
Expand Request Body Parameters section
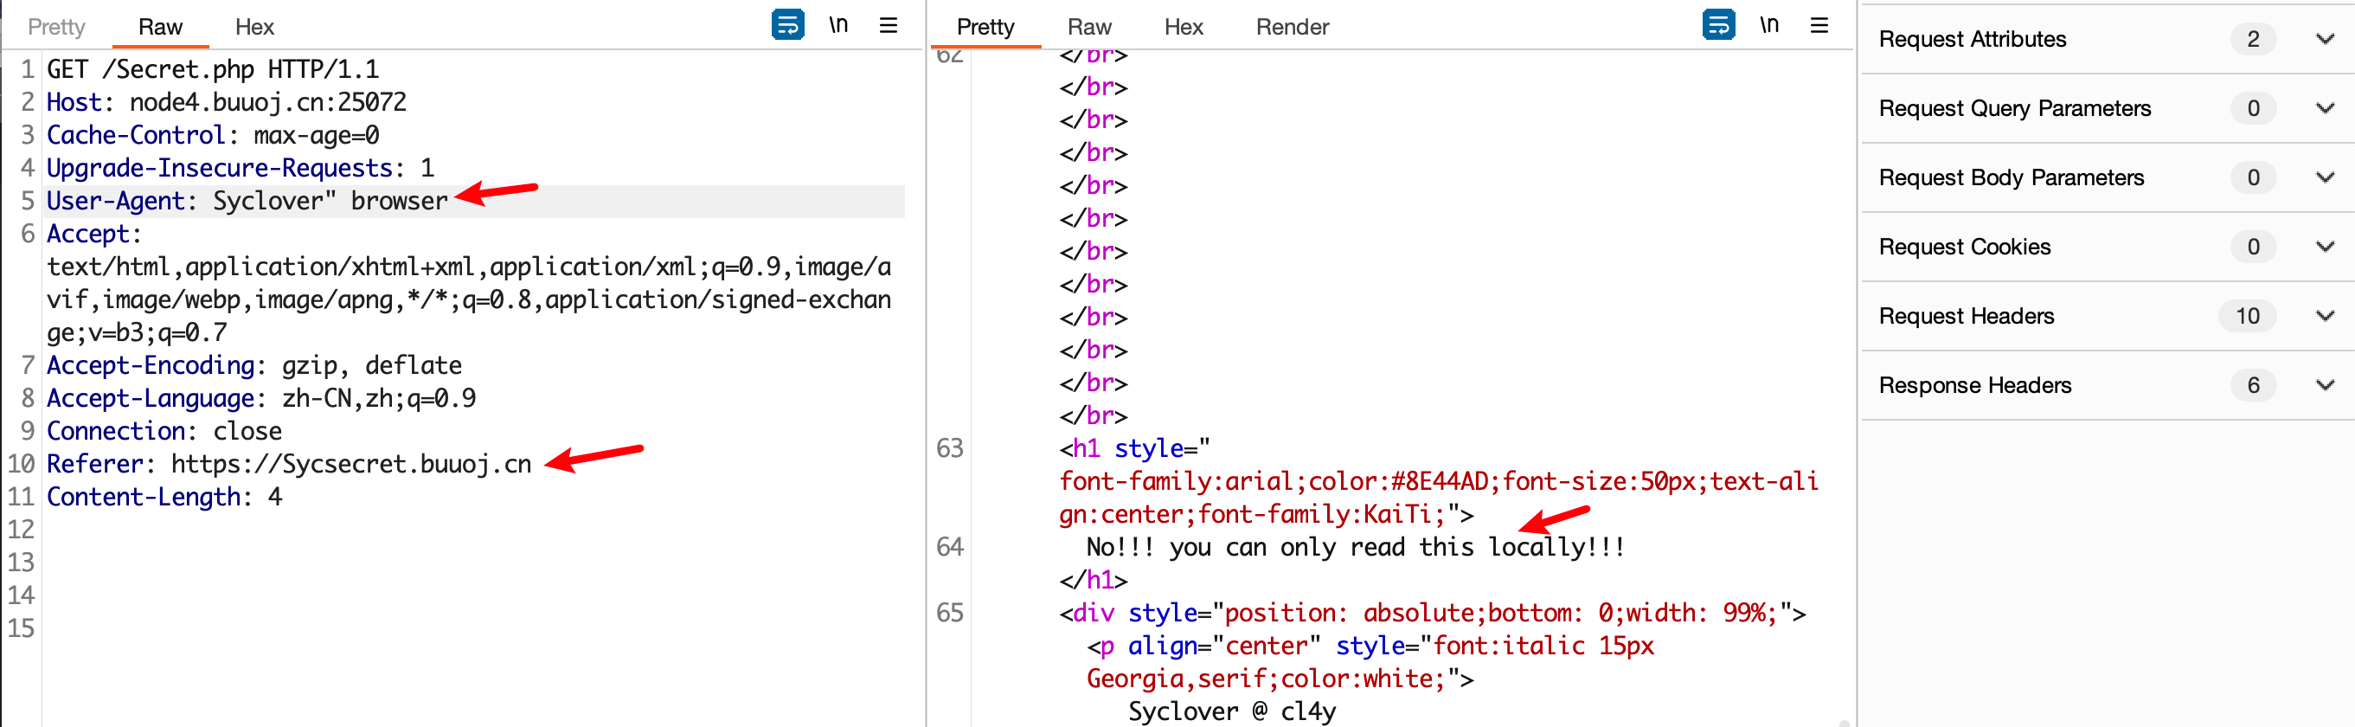click(x=2325, y=177)
